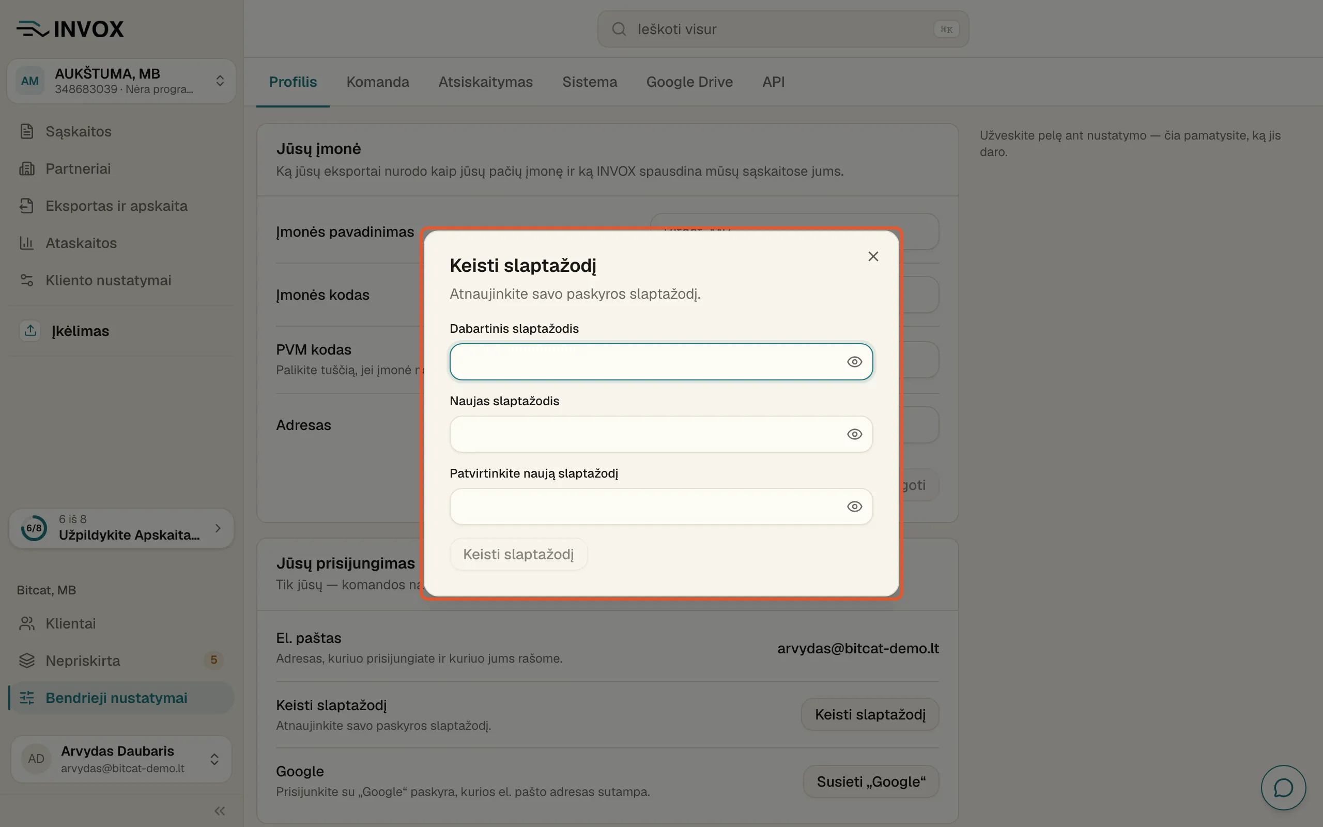1323x827 pixels.
Task: Collapse the sidebar with double chevron
Action: coord(220,810)
